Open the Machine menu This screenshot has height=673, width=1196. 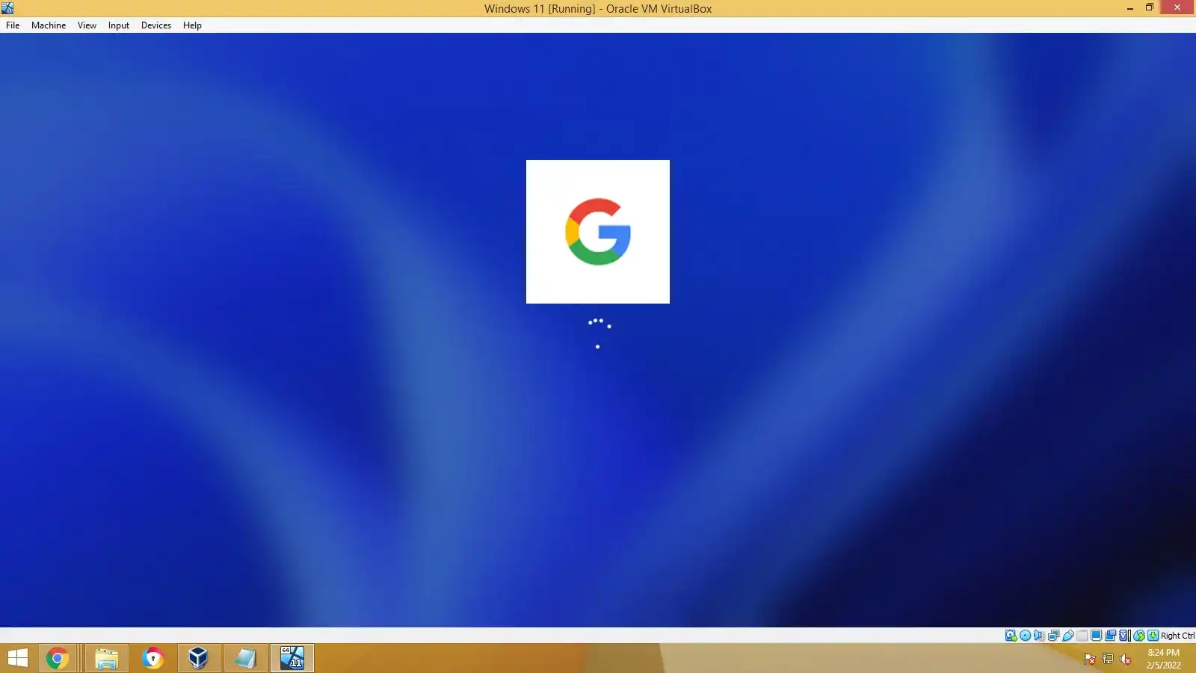click(x=49, y=25)
